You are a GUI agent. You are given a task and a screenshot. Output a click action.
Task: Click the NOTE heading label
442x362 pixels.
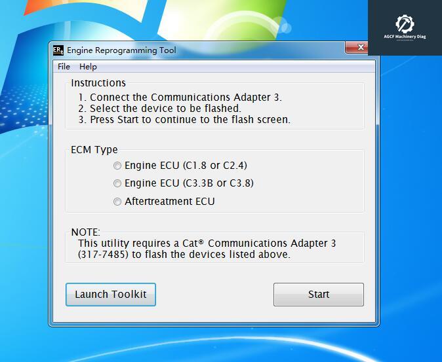tap(85, 232)
